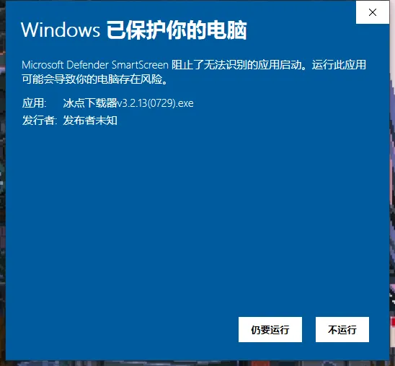Screen dimensions: 395x366
Task: Click the .exe extension in the file name
Action: click(x=185, y=103)
